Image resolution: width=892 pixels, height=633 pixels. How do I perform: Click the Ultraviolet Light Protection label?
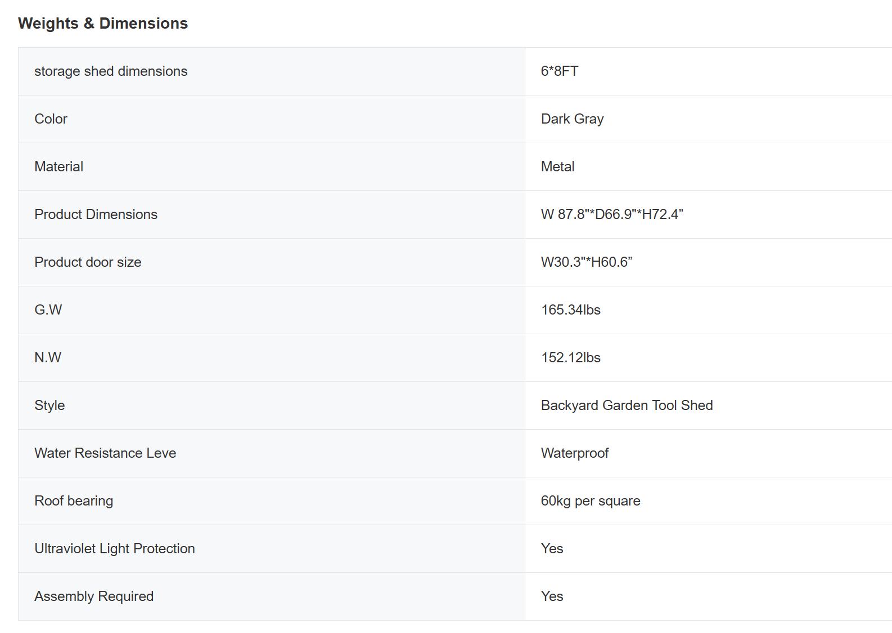tap(115, 549)
